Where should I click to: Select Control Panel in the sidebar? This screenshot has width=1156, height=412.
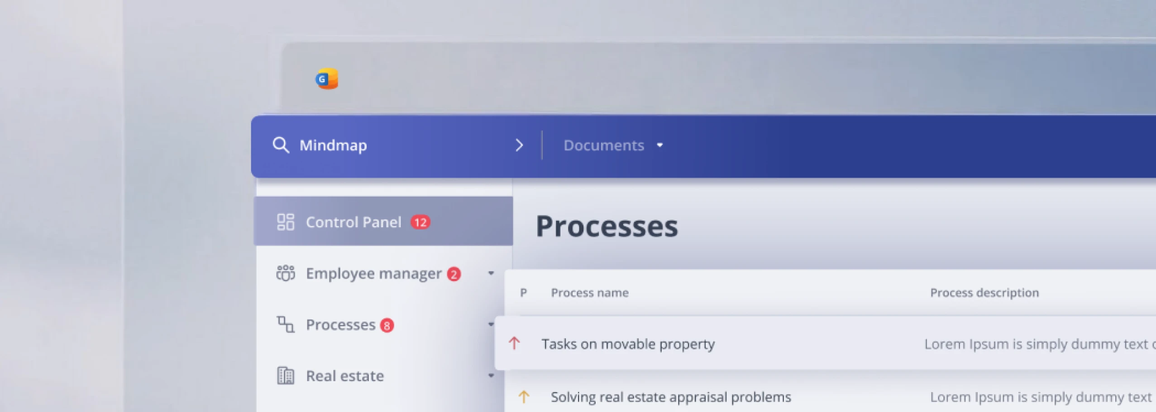[353, 222]
